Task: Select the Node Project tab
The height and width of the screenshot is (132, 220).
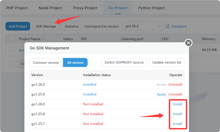Action: [50, 8]
